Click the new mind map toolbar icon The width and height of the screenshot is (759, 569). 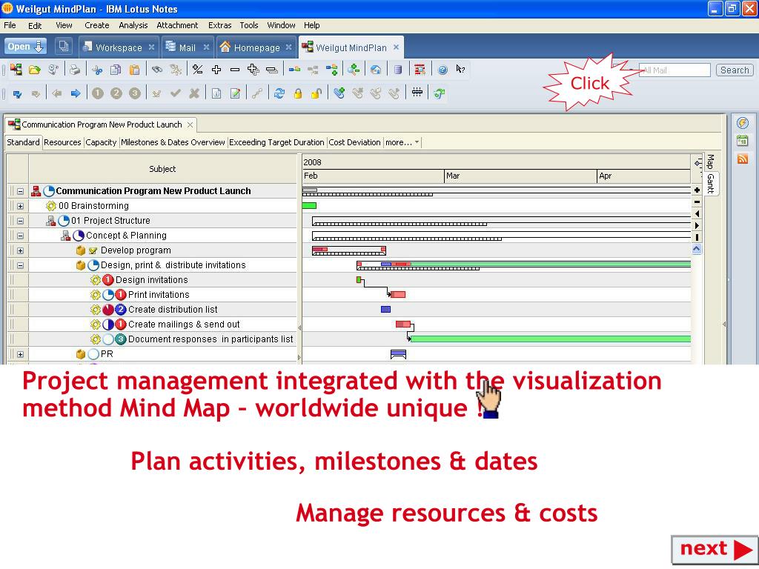click(x=16, y=70)
